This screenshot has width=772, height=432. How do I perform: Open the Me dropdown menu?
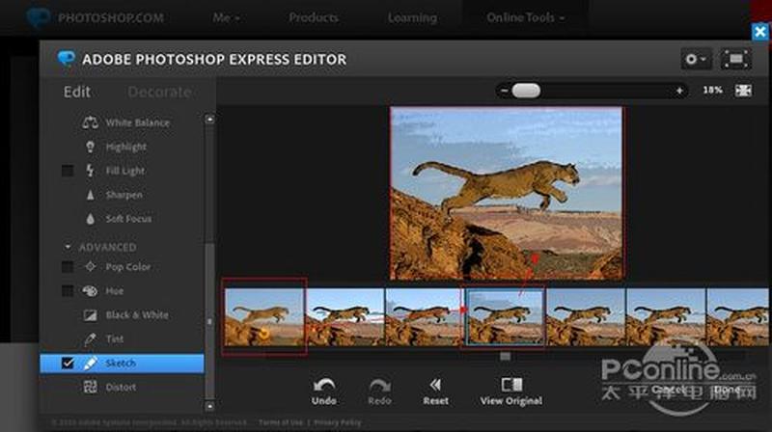[226, 17]
